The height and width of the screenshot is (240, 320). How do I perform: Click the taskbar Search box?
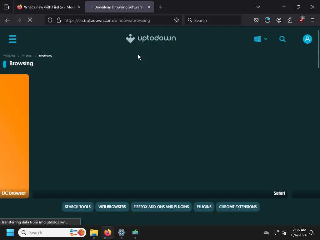(52, 232)
